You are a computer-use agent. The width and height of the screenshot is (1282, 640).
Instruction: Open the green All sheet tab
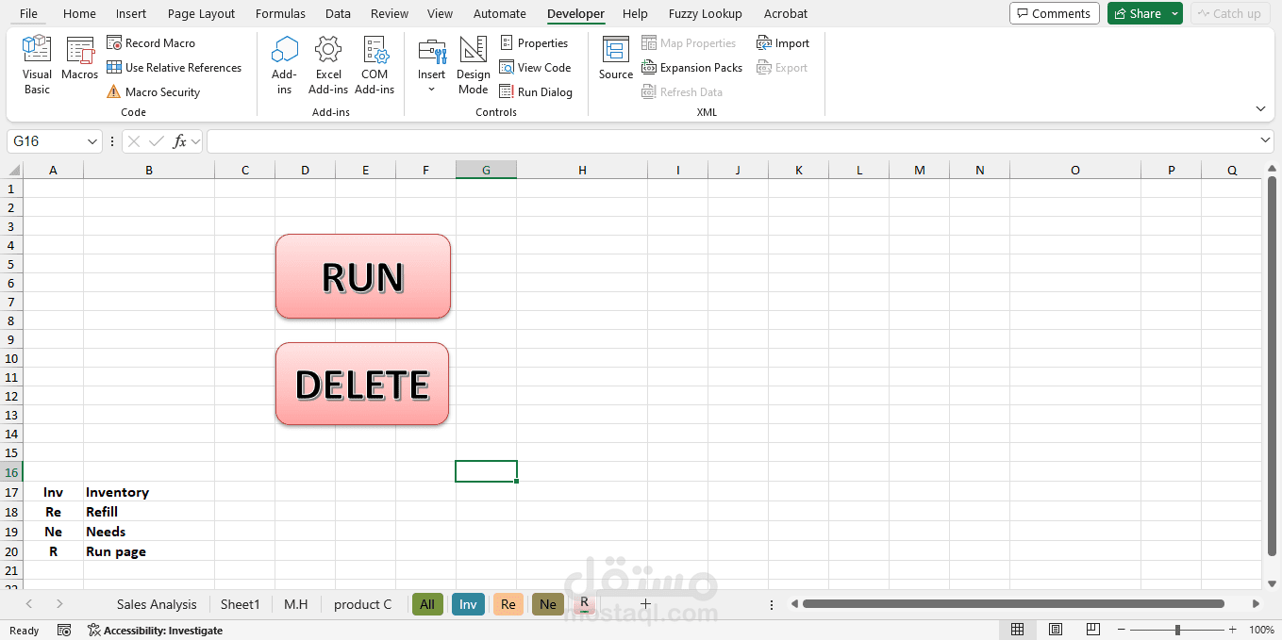(x=427, y=604)
